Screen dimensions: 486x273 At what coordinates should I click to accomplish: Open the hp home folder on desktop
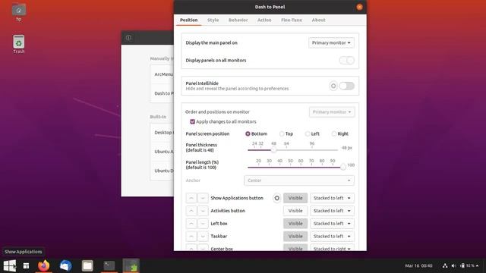[x=18, y=12]
